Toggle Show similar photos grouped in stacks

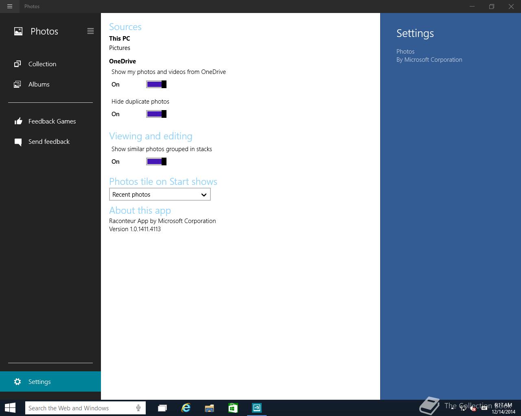coord(156,161)
